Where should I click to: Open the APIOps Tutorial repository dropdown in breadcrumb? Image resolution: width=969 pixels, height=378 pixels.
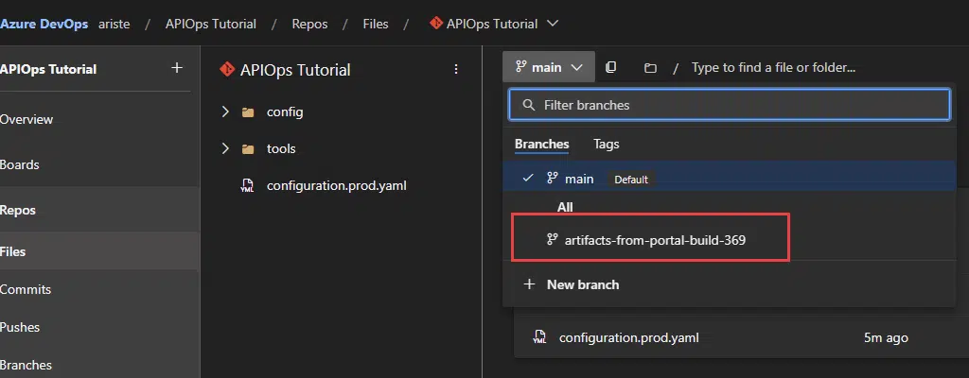[x=553, y=24]
